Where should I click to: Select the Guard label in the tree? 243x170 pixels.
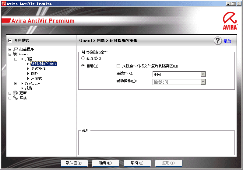[24, 54]
